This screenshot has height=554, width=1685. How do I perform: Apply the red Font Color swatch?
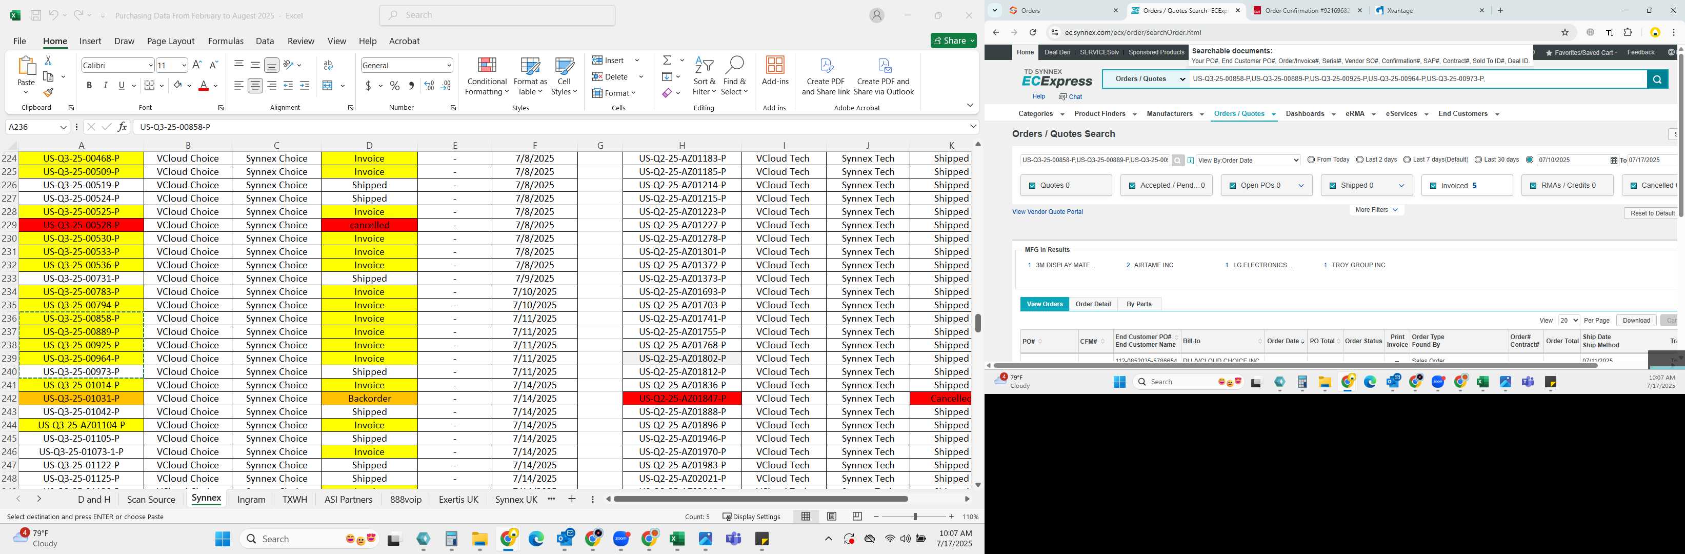(x=204, y=86)
